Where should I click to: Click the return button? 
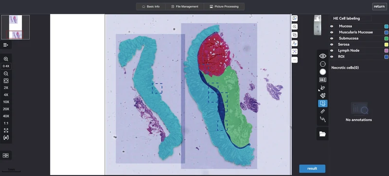379,6
